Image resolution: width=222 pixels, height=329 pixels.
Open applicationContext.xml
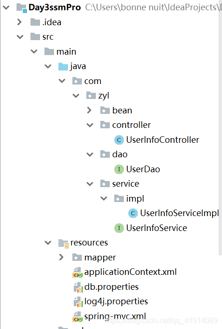coord(131,272)
